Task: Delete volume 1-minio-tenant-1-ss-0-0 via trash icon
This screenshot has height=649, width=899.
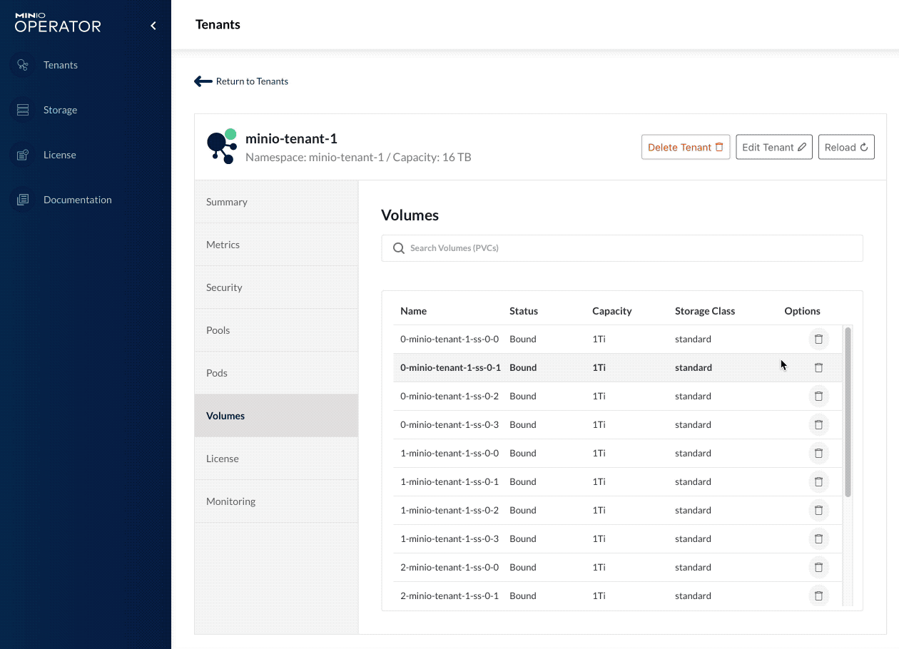Action: pos(818,454)
